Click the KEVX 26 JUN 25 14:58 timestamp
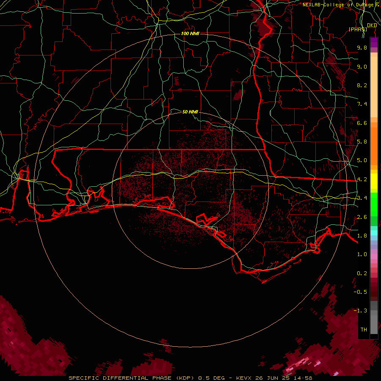Viewport: 381px width, 381px height. pyautogui.click(x=274, y=378)
